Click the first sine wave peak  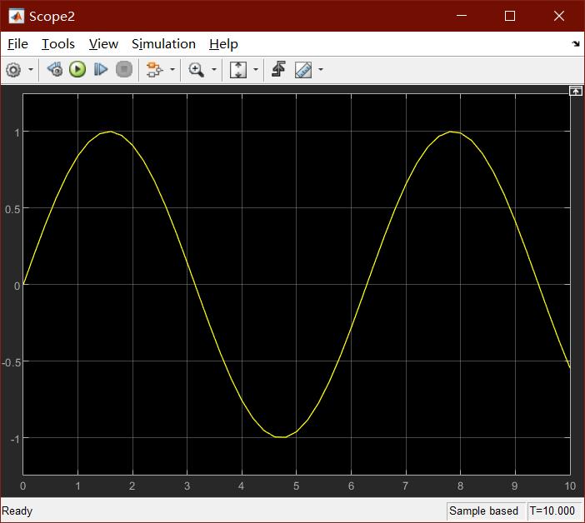click(111, 132)
